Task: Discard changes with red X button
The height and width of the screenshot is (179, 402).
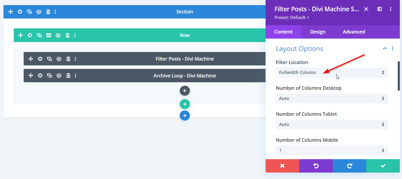Action: 282,166
